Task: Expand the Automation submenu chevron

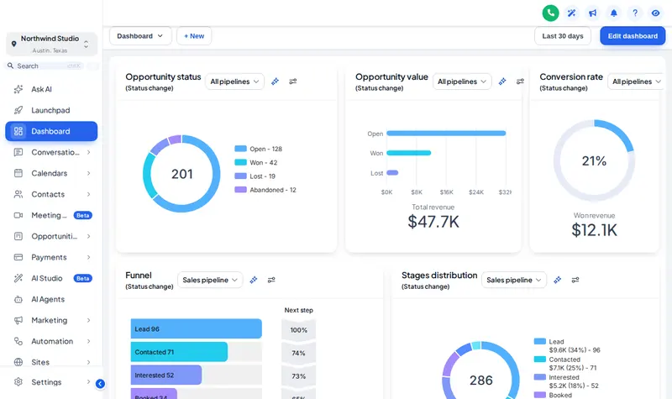Action: (89, 341)
